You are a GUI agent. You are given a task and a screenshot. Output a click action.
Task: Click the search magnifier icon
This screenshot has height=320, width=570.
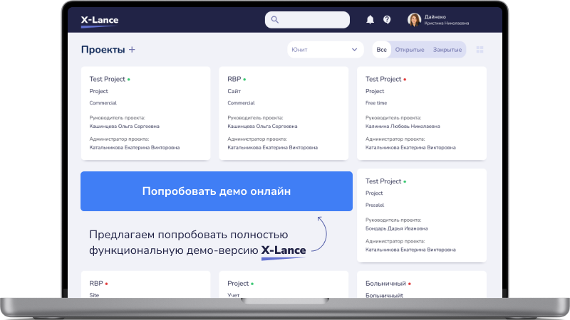click(x=275, y=20)
